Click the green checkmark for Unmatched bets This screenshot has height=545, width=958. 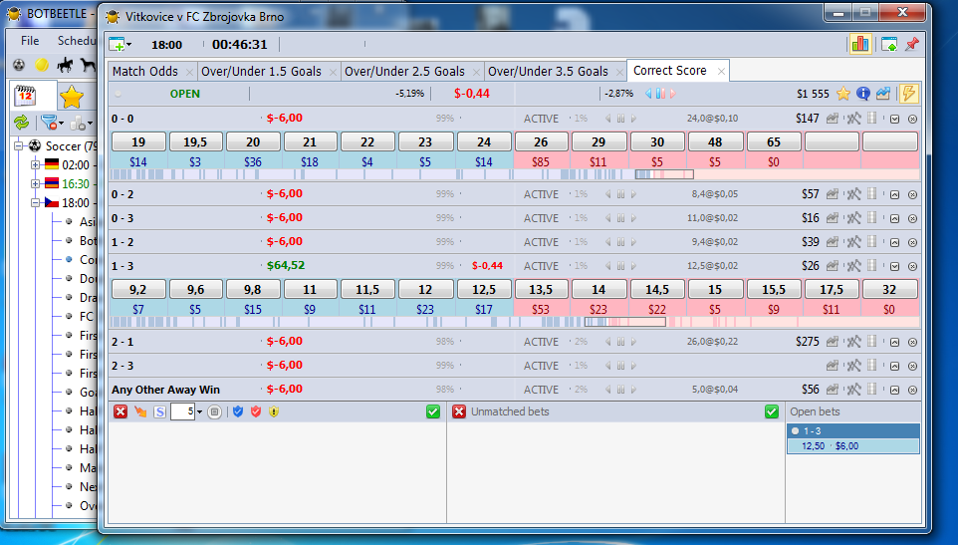772,411
